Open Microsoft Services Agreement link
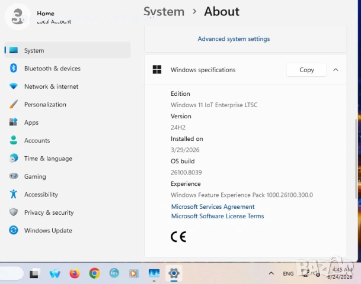Viewport: 361px width, 284px height. pyautogui.click(x=213, y=206)
